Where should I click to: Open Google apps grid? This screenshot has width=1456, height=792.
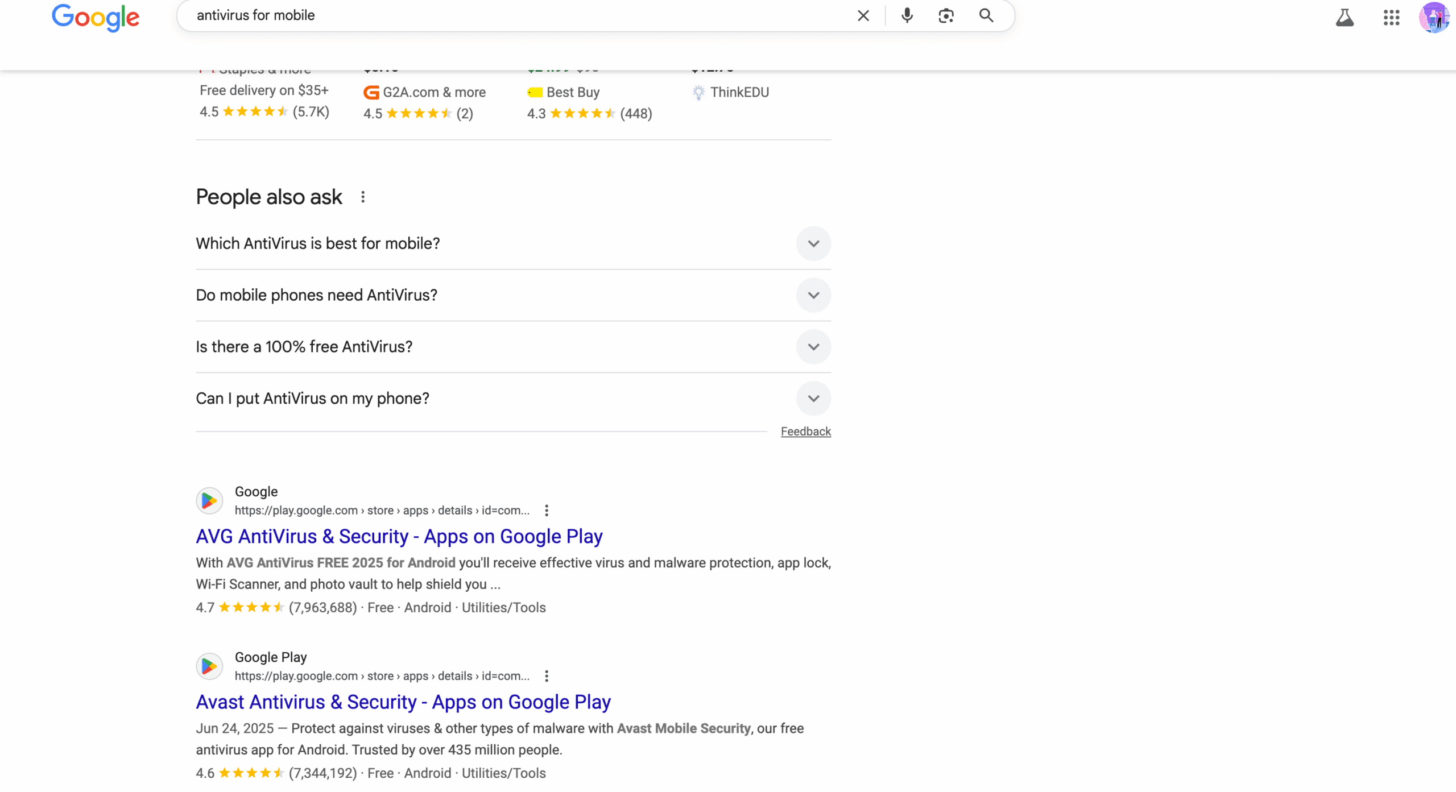tap(1391, 18)
